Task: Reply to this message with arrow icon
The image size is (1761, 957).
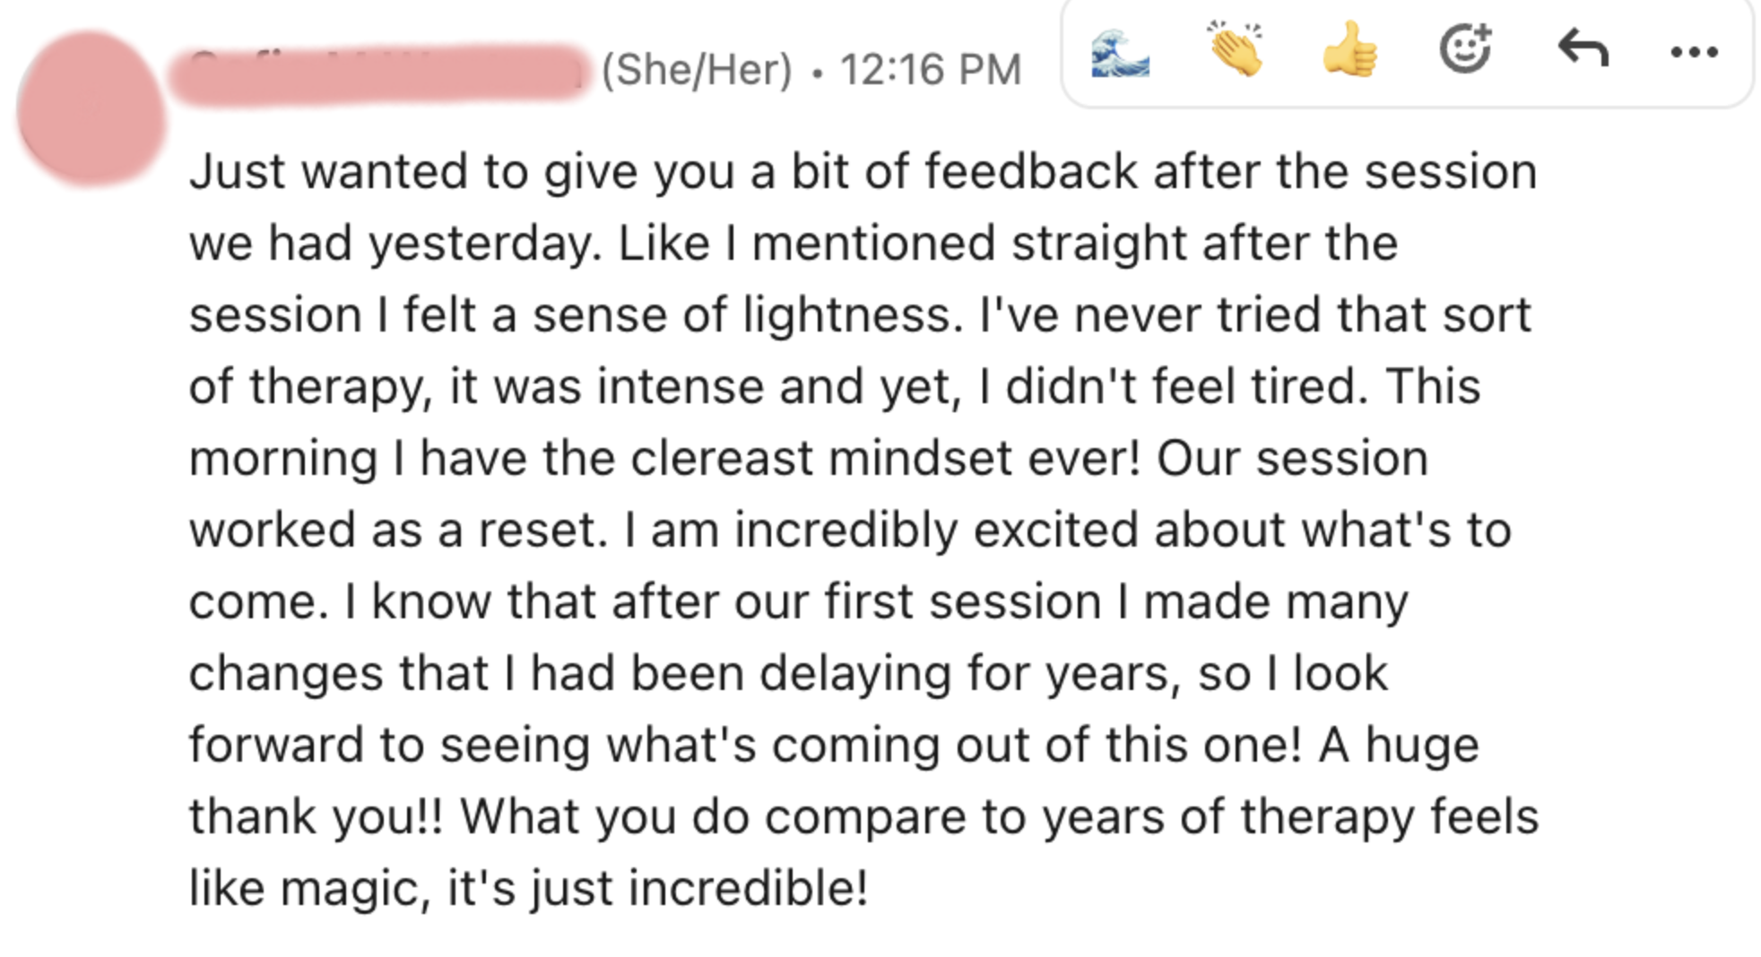Action: tap(1583, 48)
